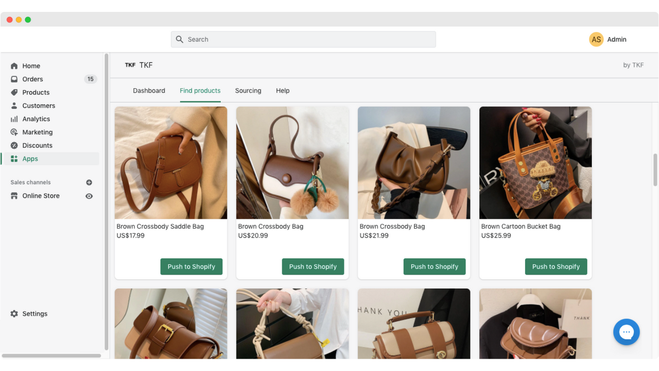The width and height of the screenshot is (659, 371).
Task: Click the "by TKF" label
Action: 633,65
